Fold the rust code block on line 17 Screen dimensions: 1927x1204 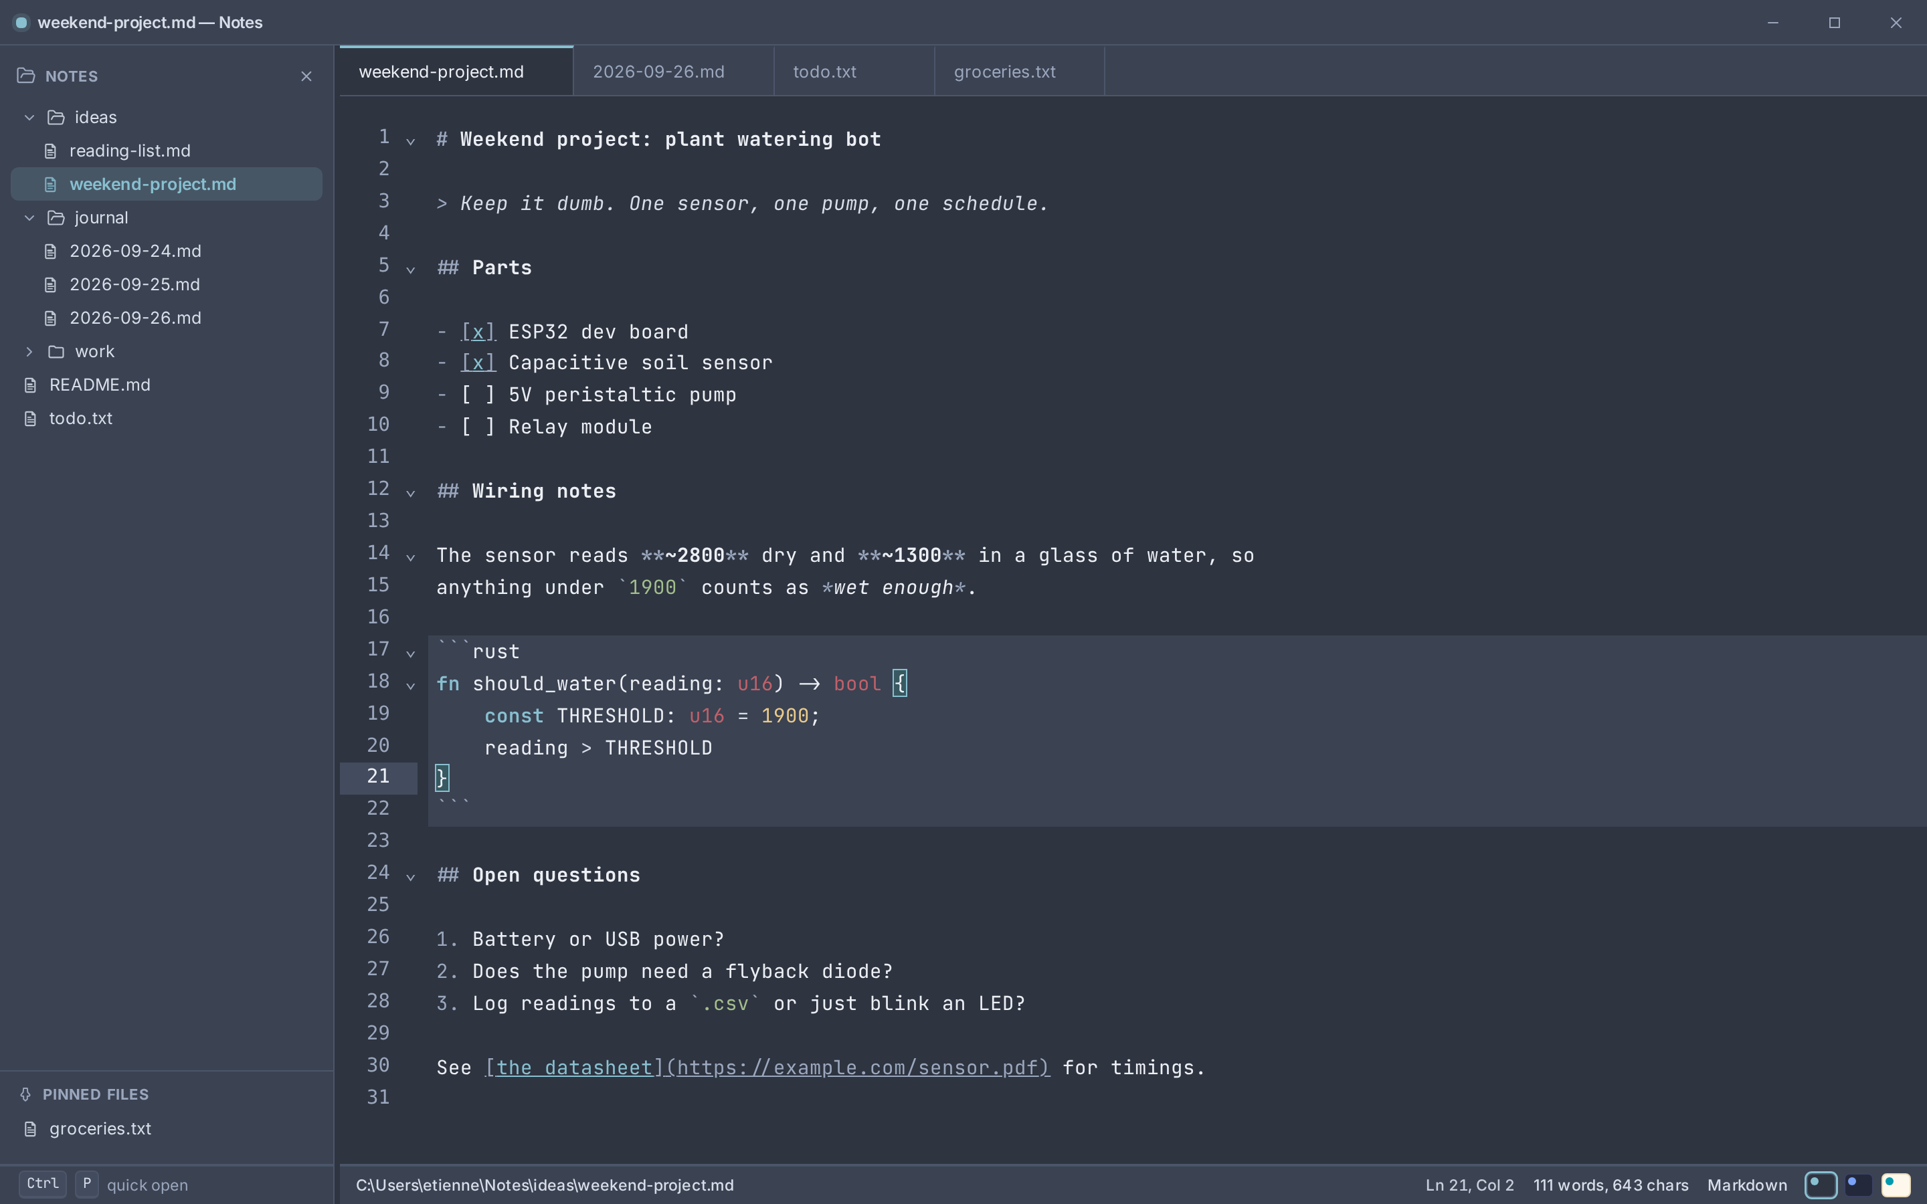(x=411, y=654)
